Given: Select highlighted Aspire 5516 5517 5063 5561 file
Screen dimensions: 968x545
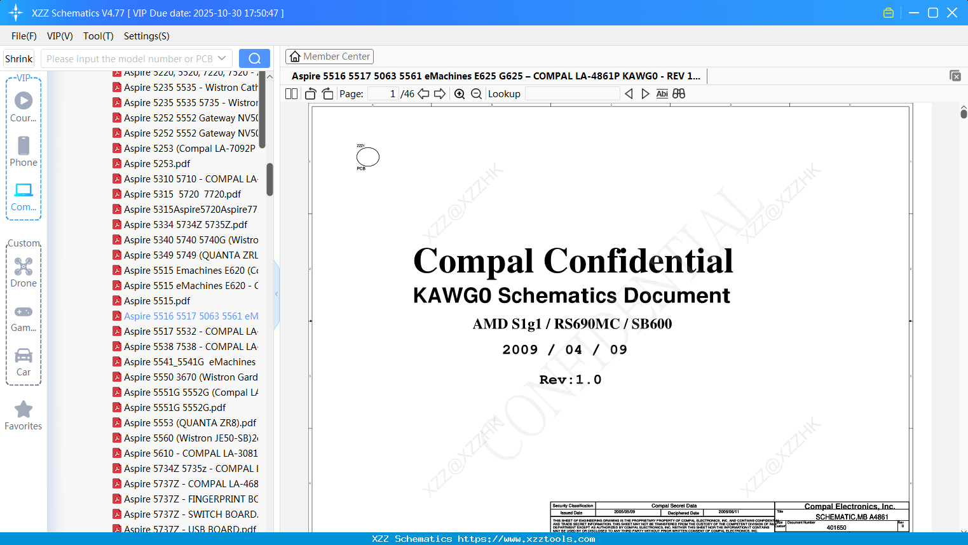Looking at the screenshot, I should 185,316.
